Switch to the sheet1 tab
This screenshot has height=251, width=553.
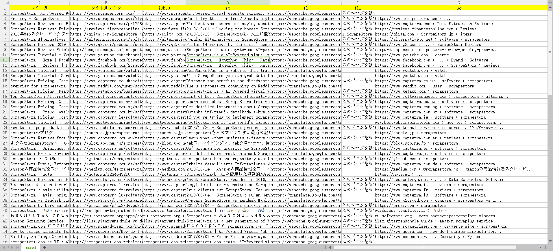pos(31,248)
